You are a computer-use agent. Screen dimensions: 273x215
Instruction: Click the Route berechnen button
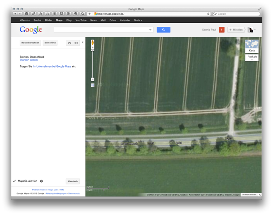pyautogui.click(x=30, y=43)
